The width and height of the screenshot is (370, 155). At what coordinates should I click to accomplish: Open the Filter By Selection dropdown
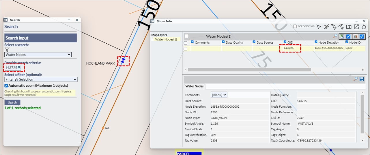pos(41,80)
